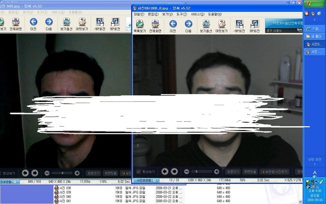Screen dimensions: 326x204
Task: Adjust zoom slider in front window
Action: (x=201, y=171)
